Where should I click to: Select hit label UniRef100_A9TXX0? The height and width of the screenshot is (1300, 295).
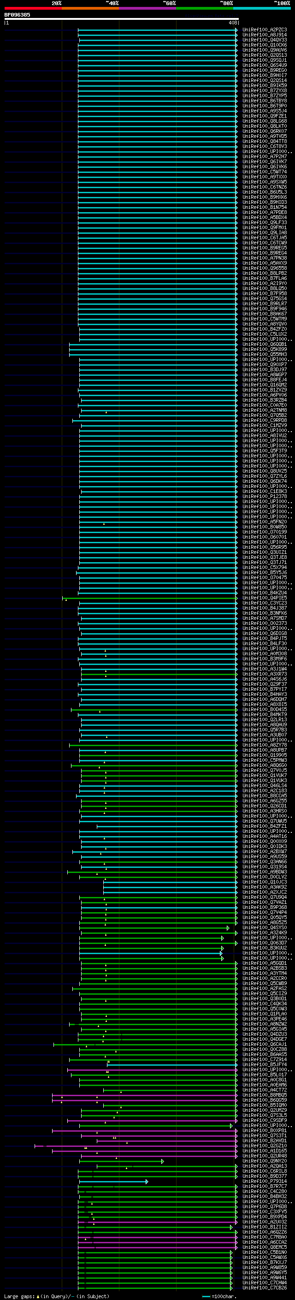264,177
